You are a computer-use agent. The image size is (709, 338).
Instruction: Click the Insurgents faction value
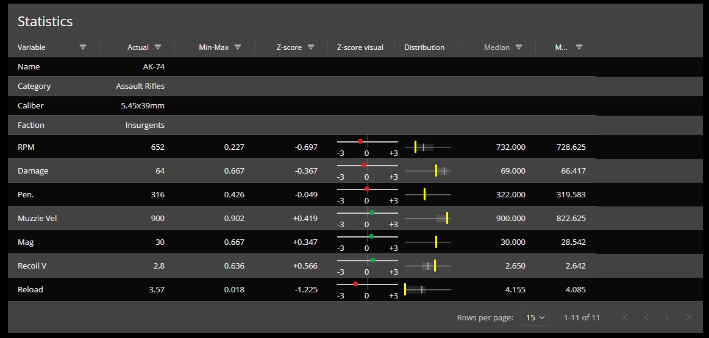pyautogui.click(x=145, y=125)
